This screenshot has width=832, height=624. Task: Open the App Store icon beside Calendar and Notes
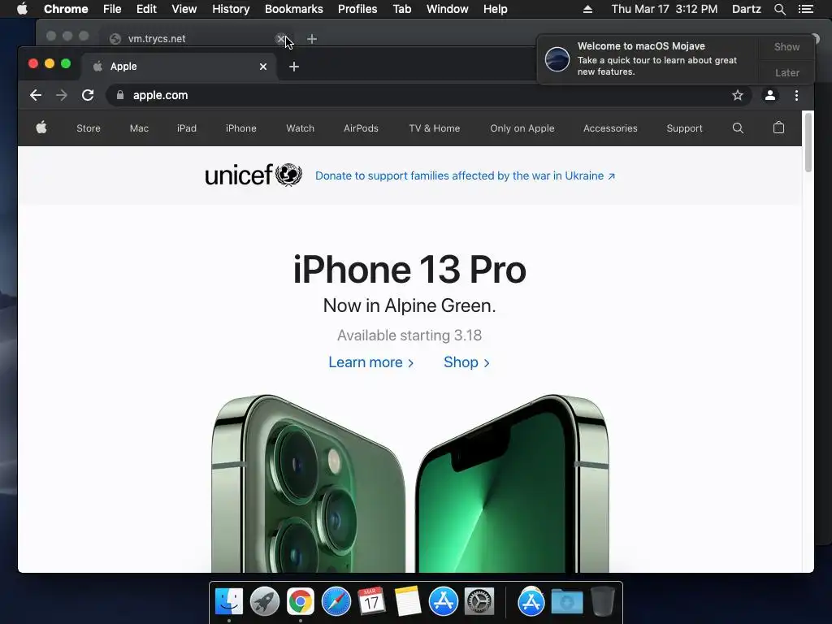pos(444,602)
